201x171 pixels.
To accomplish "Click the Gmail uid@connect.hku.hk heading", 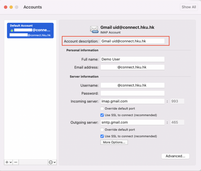I will click(x=127, y=27).
